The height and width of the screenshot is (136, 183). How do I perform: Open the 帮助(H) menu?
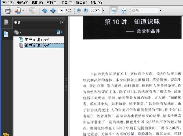(x=96, y=2)
